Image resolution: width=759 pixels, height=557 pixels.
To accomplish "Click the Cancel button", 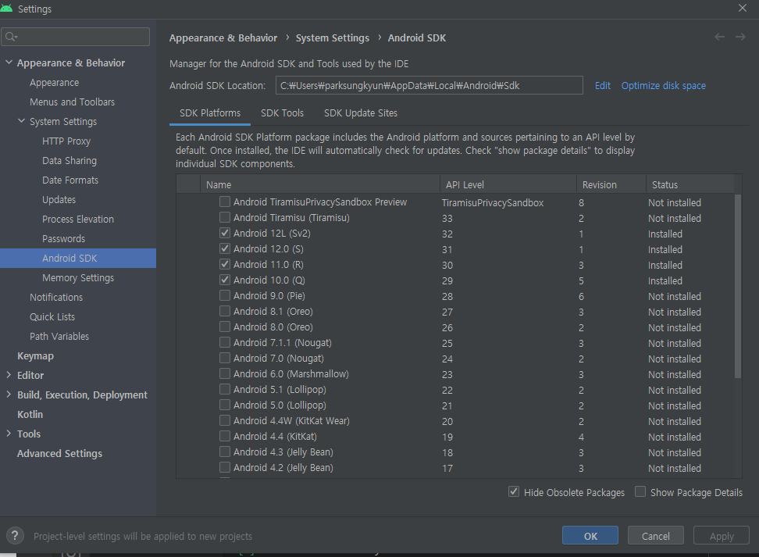I will coord(655,536).
